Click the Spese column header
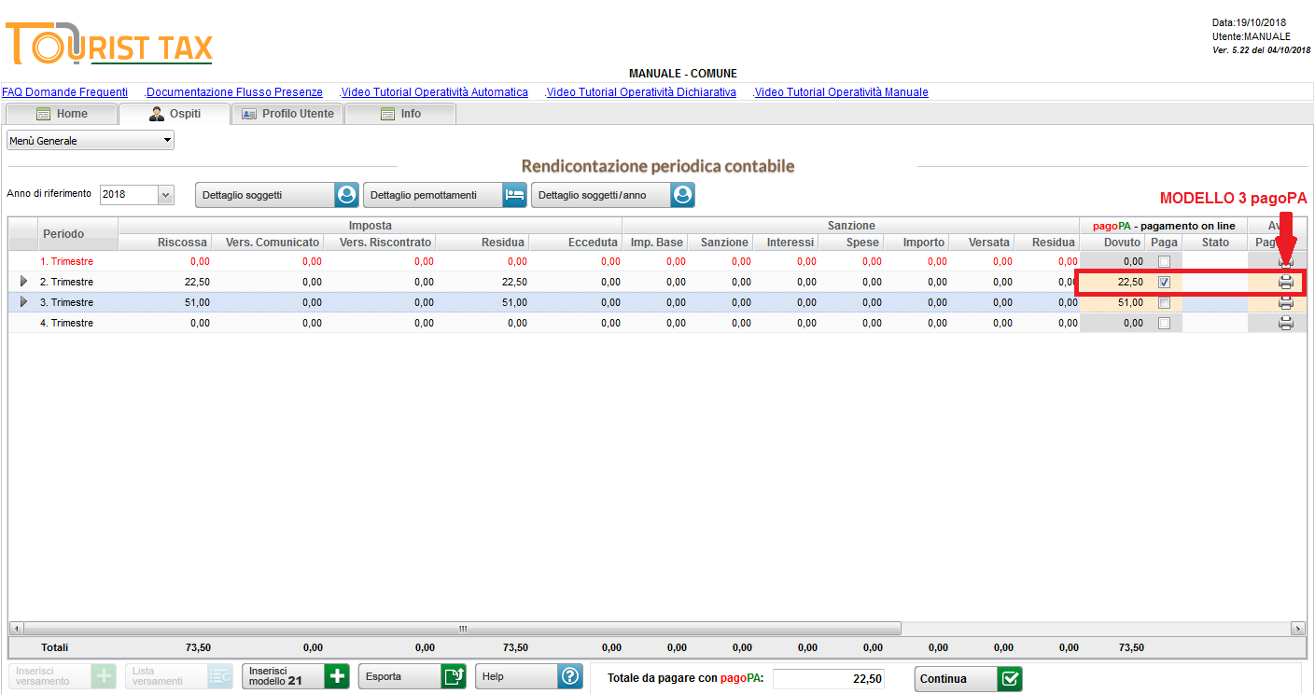 tap(851, 243)
